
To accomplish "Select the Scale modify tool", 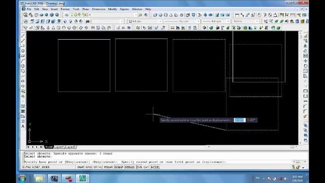I will pyautogui.click(x=305, y=71).
